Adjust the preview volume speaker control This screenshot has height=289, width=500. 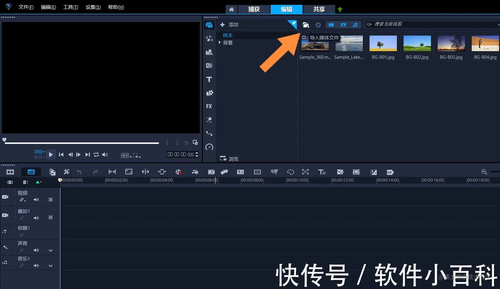[105, 155]
